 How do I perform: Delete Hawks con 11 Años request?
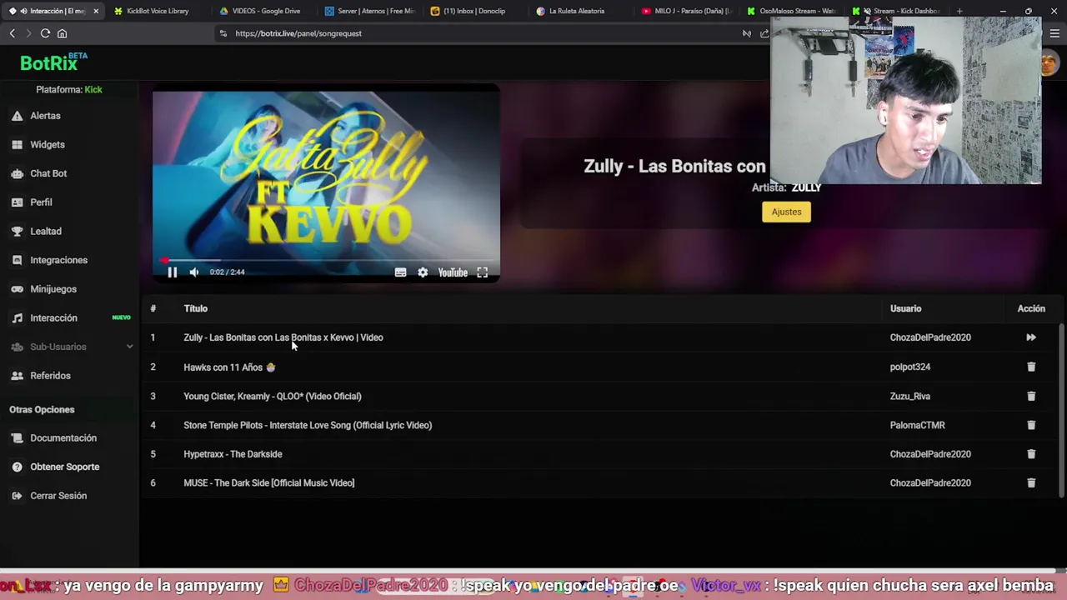1031,367
